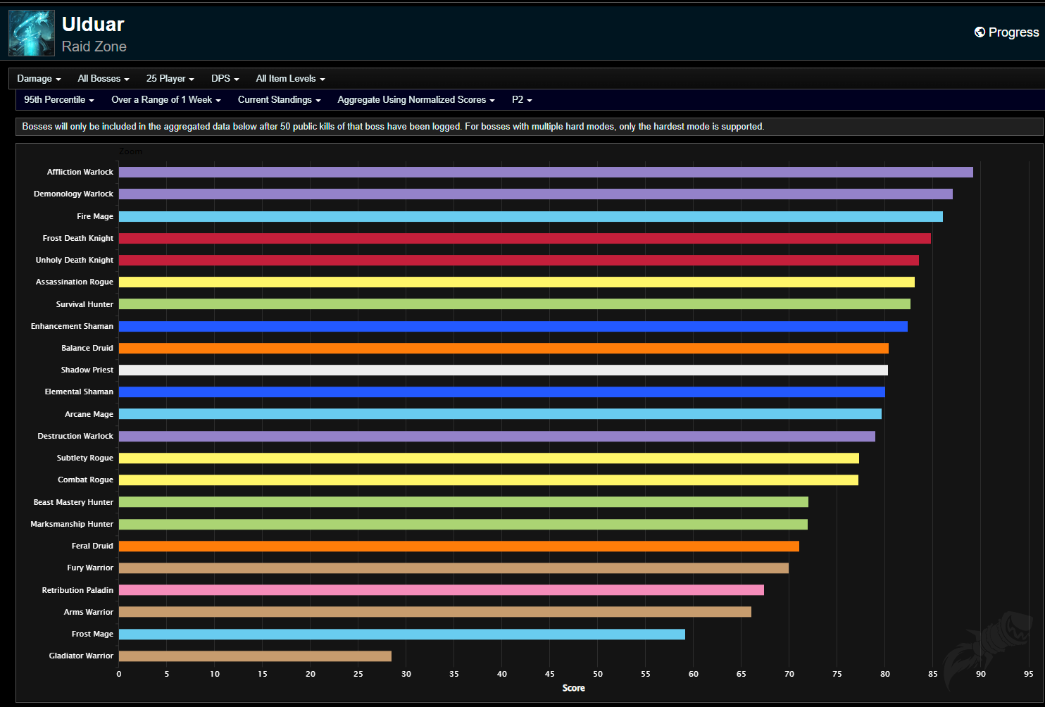Click the Beast Mastery Hunter bar
The height and width of the screenshot is (707, 1045).
click(x=463, y=502)
